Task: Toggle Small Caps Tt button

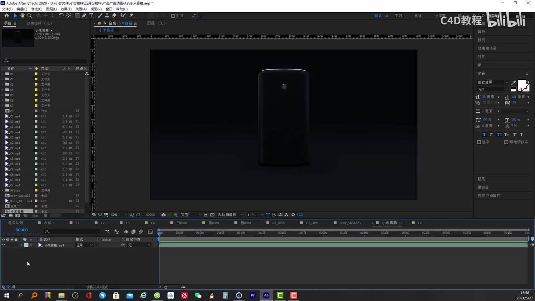Action: coord(507,135)
